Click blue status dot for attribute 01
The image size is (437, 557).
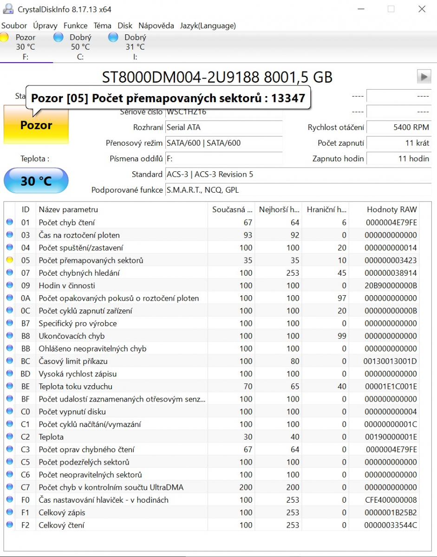pyautogui.click(x=10, y=222)
